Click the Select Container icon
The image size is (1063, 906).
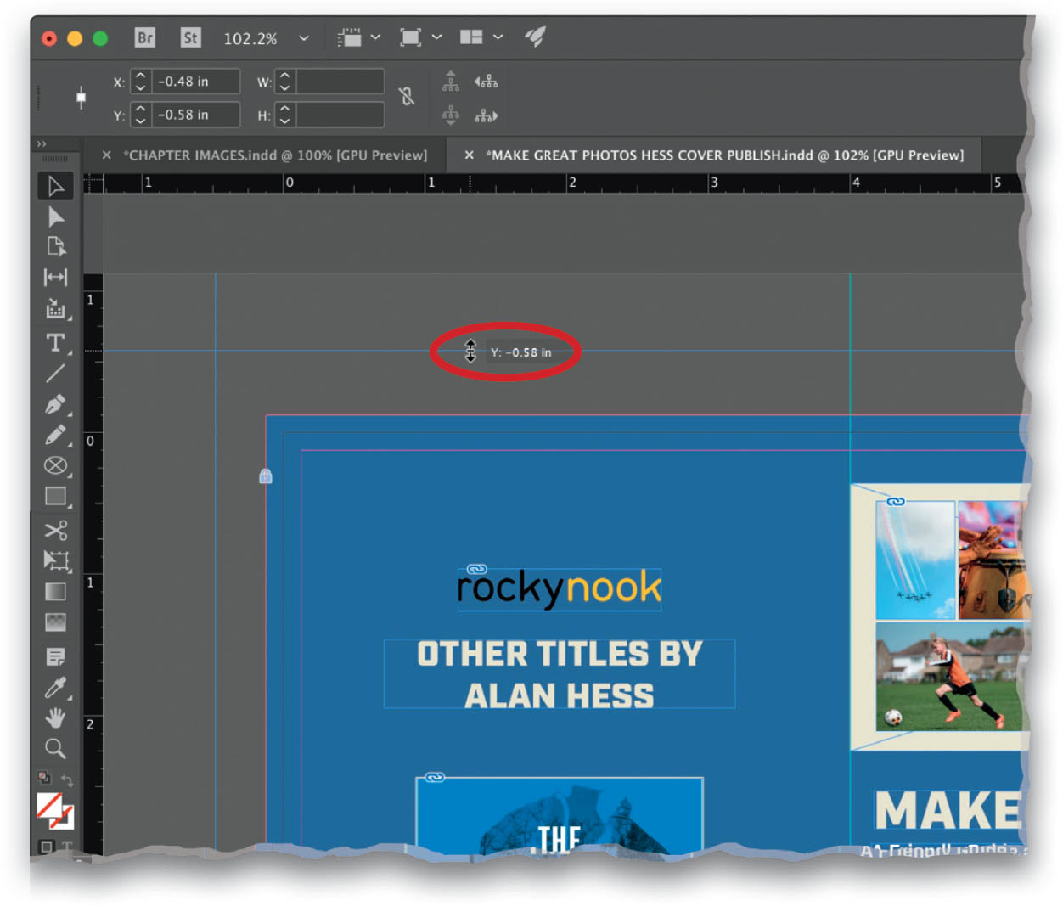pyautogui.click(x=451, y=82)
